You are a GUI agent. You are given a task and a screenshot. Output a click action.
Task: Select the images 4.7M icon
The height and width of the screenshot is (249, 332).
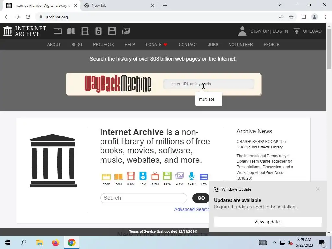tap(179, 176)
